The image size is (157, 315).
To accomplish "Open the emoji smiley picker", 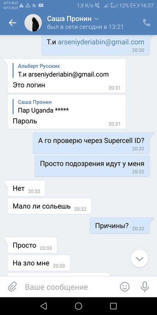I will pyautogui.click(x=125, y=287).
